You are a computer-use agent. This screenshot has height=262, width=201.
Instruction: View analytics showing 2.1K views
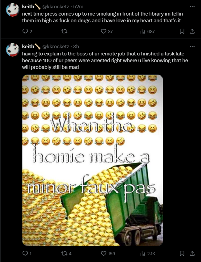pos(148,253)
